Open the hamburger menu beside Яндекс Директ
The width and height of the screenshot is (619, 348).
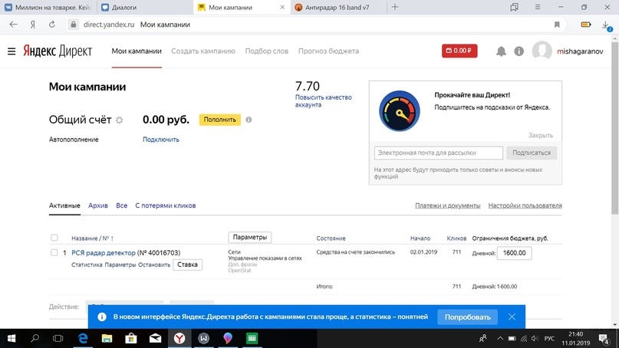(x=12, y=51)
